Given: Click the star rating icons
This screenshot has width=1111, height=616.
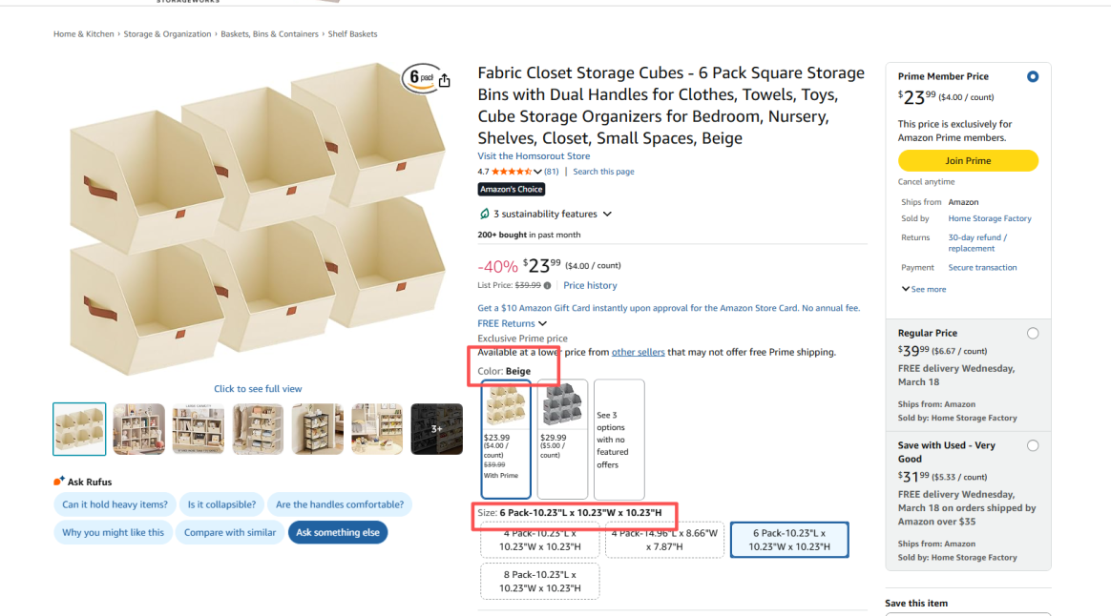Looking at the screenshot, I should [511, 172].
